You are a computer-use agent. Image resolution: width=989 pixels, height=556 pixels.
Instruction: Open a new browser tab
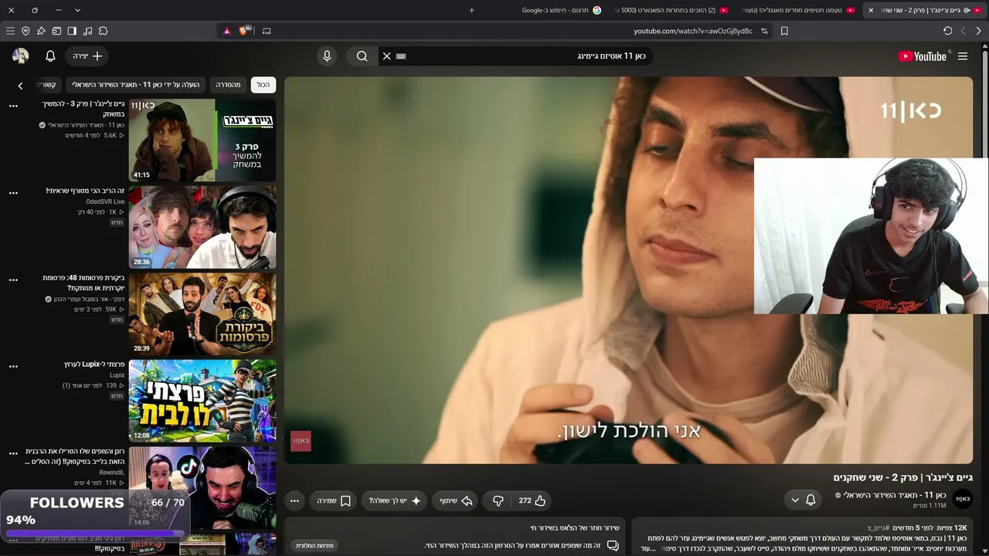click(x=471, y=10)
